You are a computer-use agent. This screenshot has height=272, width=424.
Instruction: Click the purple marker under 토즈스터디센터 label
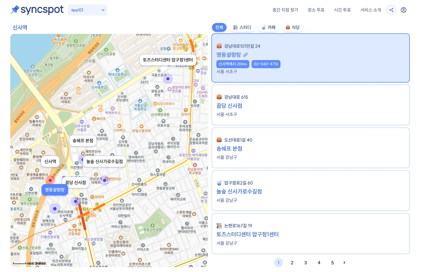pos(168,79)
